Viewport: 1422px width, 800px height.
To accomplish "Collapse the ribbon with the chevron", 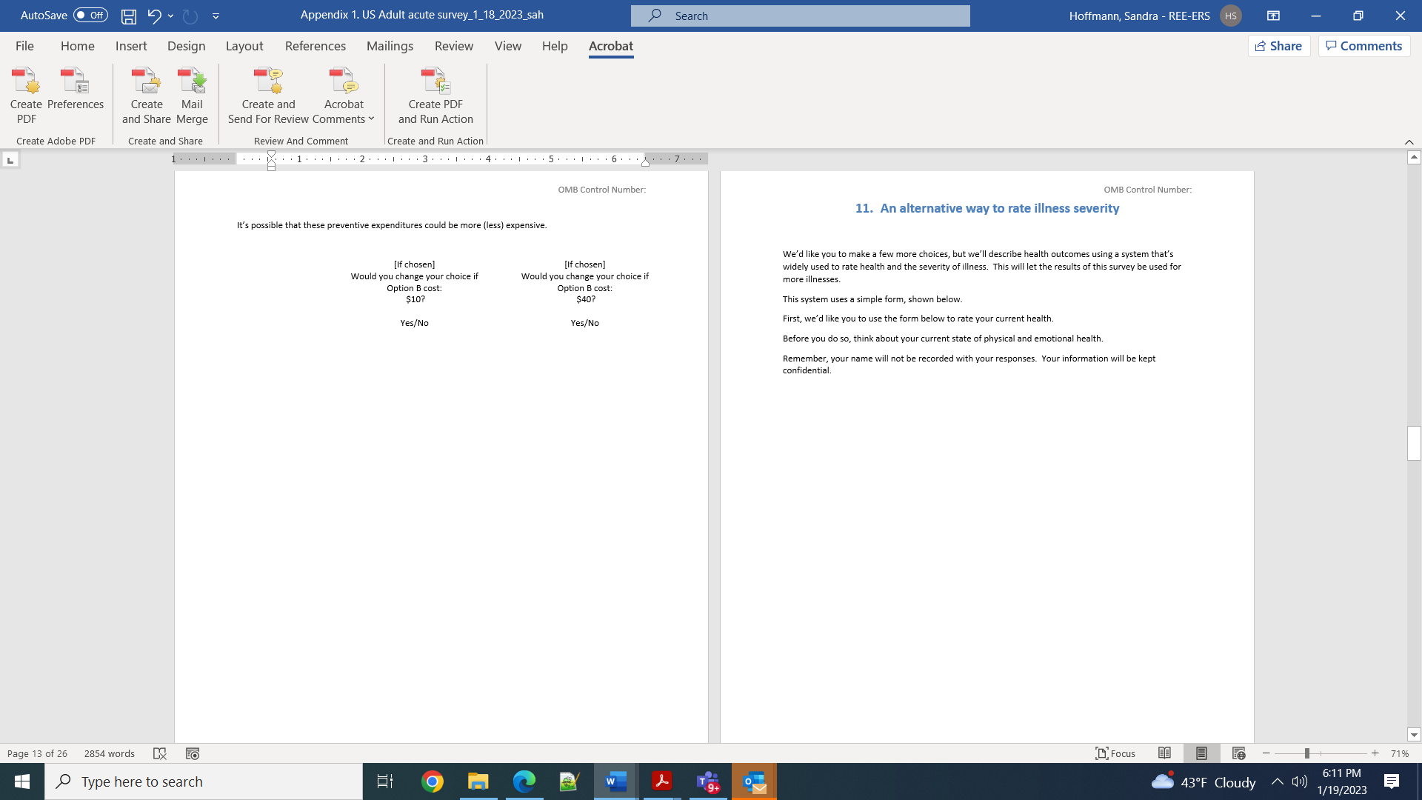I will (x=1409, y=141).
